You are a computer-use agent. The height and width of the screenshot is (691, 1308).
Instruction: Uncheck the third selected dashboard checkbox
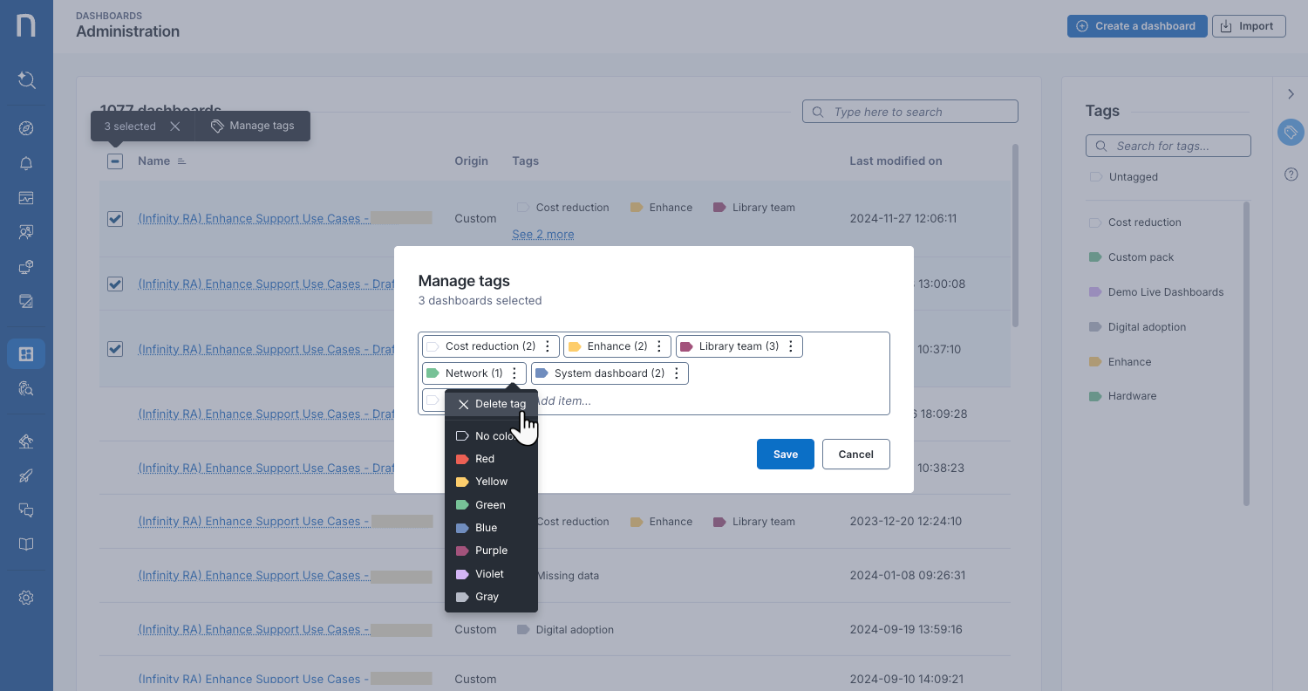tap(115, 349)
